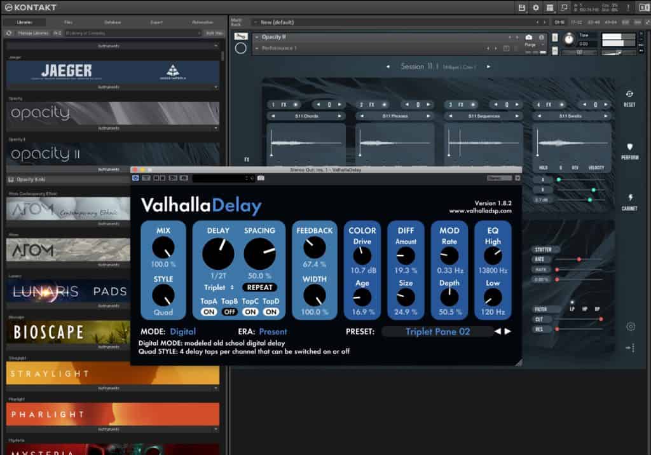Go to previous Session preset arrow

coord(388,66)
